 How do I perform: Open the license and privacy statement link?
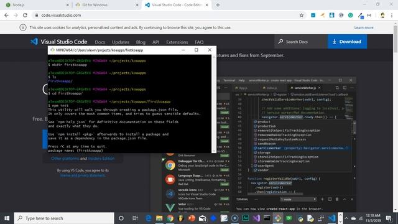tap(83, 175)
